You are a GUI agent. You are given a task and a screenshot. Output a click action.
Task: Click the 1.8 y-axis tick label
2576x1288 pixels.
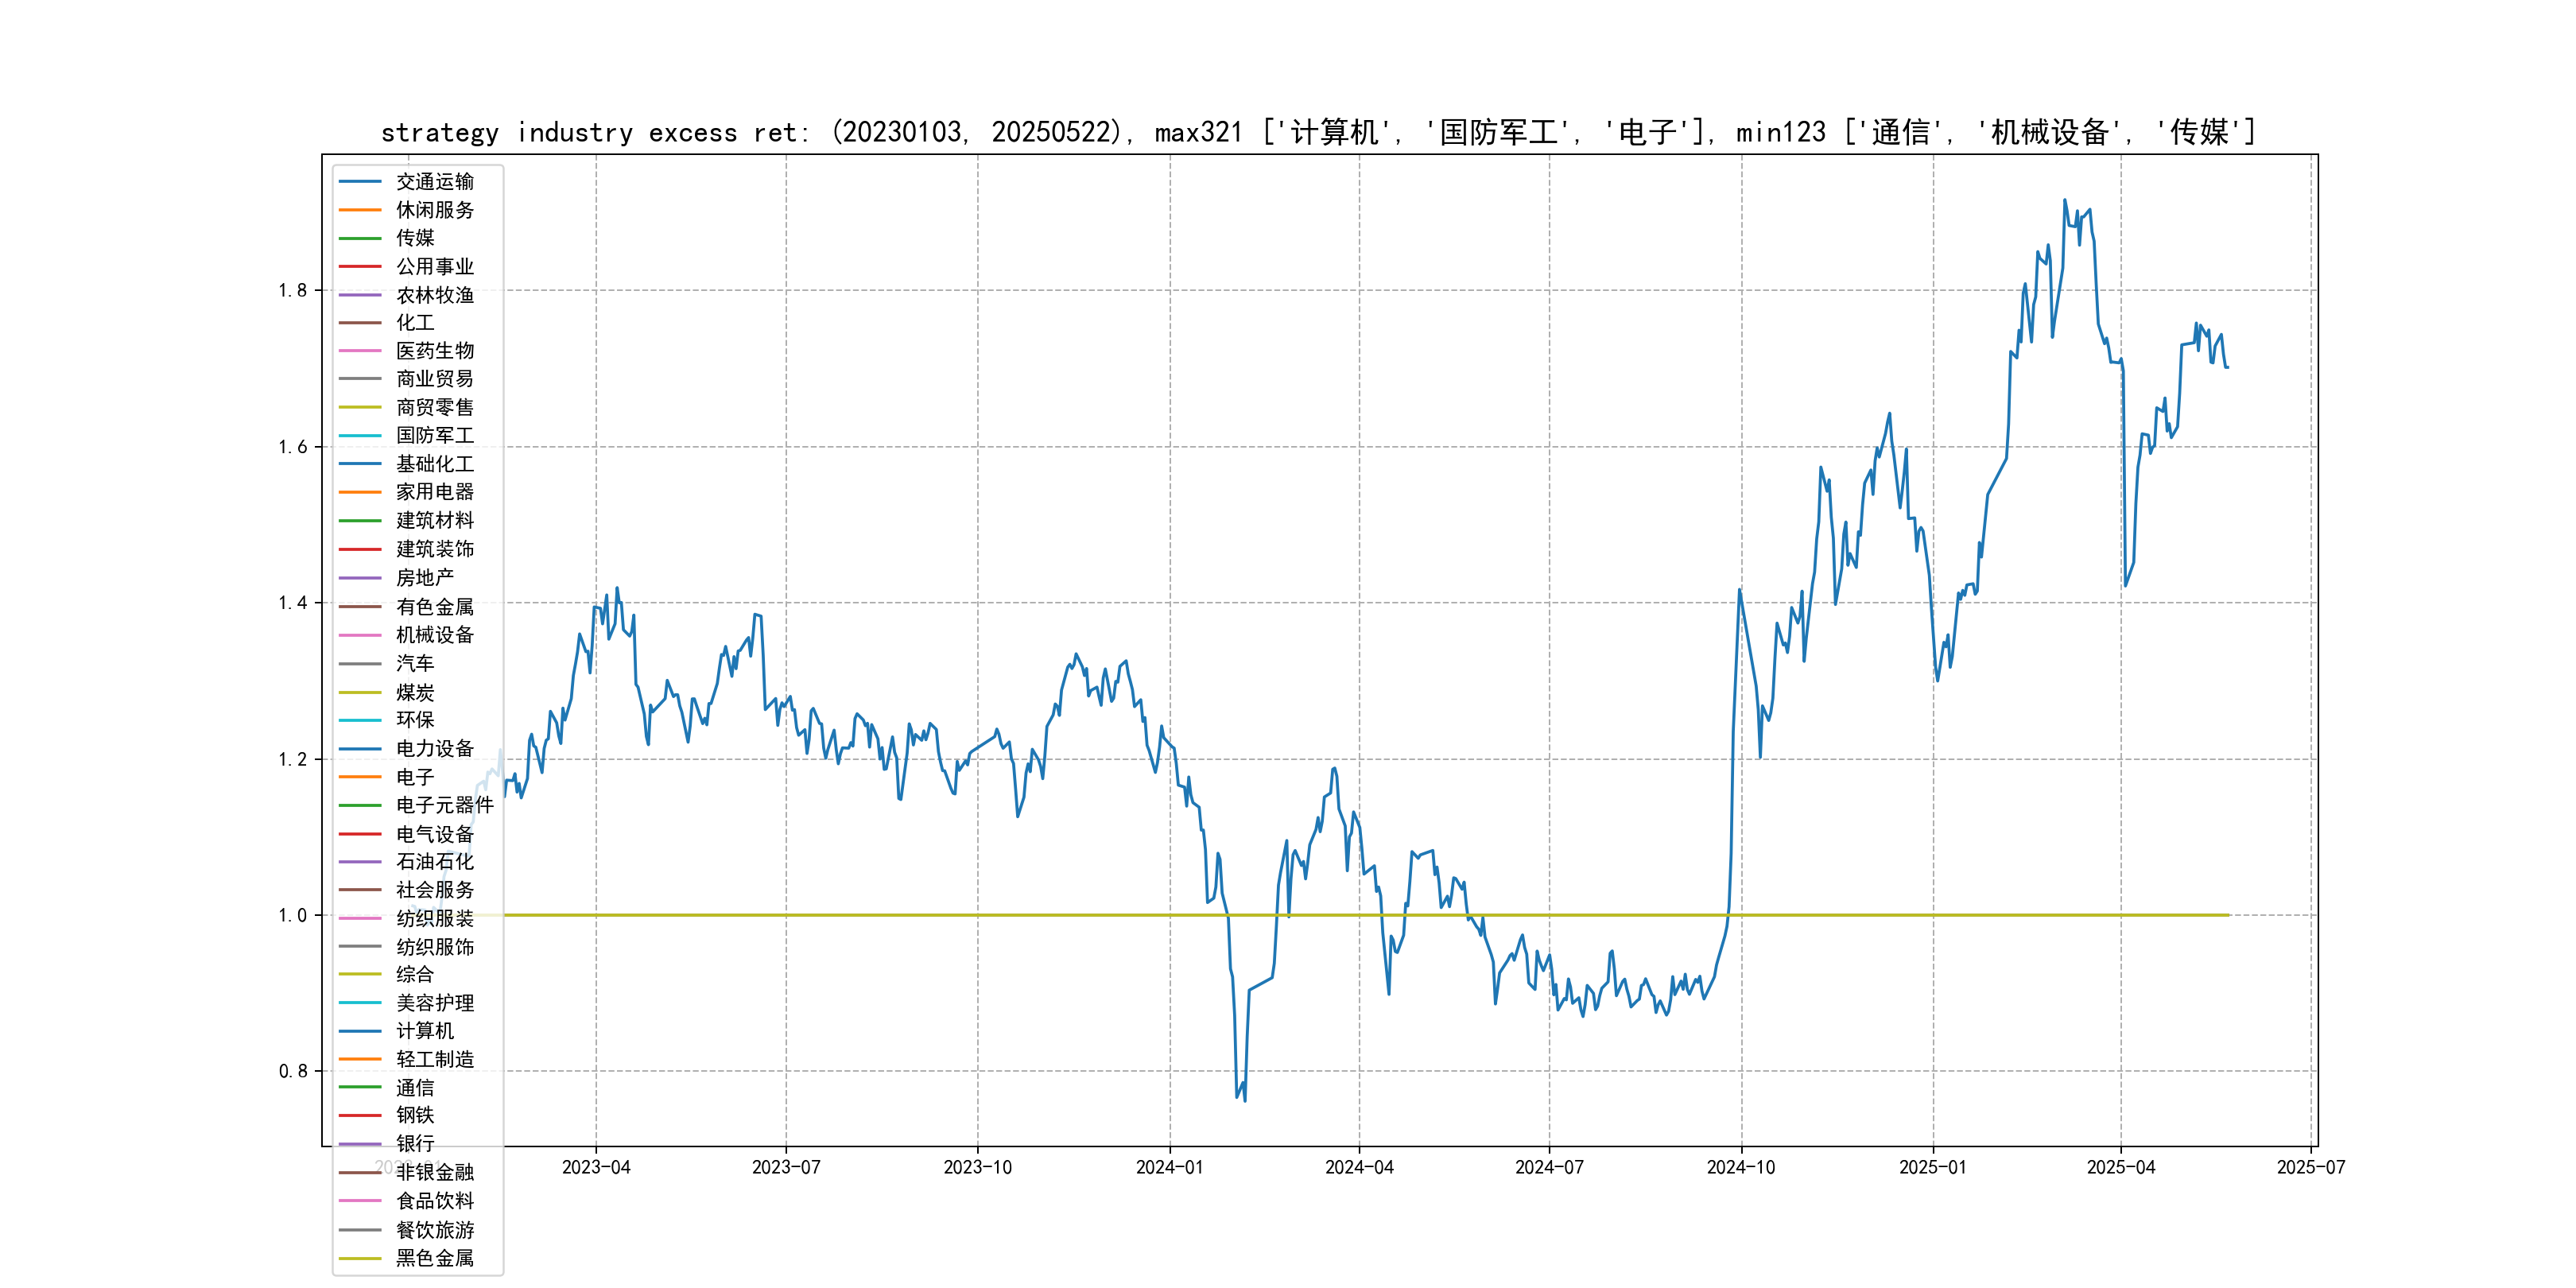(292, 291)
